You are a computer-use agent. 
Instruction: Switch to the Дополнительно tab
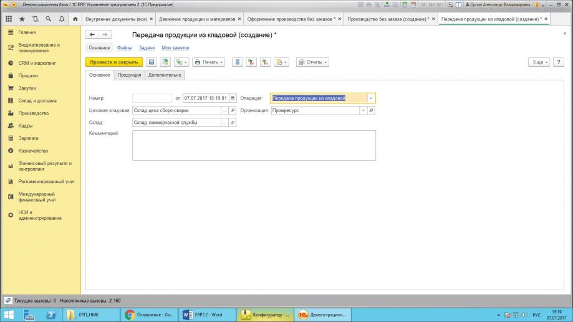click(165, 75)
